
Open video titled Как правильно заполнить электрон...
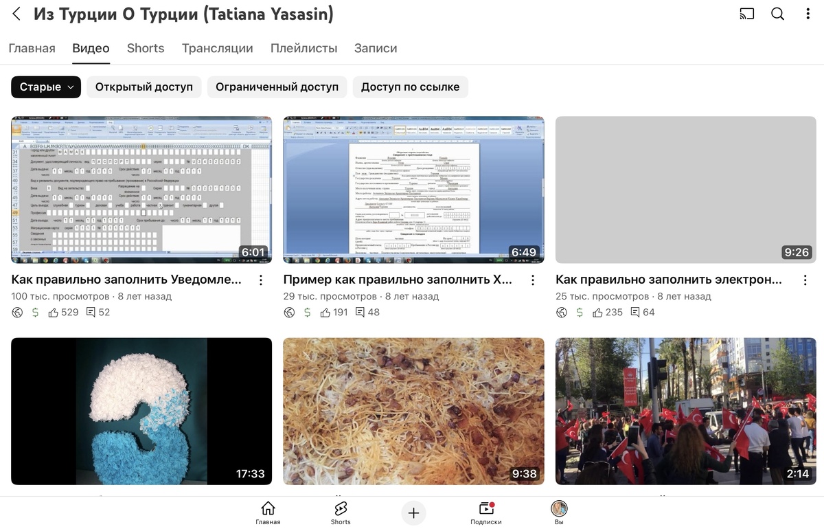[x=669, y=280]
